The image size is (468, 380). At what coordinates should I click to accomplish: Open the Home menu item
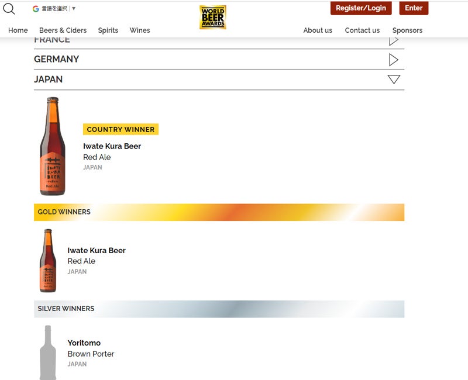pos(18,30)
